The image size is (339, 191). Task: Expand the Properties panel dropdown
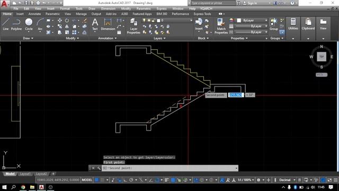pyautogui.click(x=239, y=38)
